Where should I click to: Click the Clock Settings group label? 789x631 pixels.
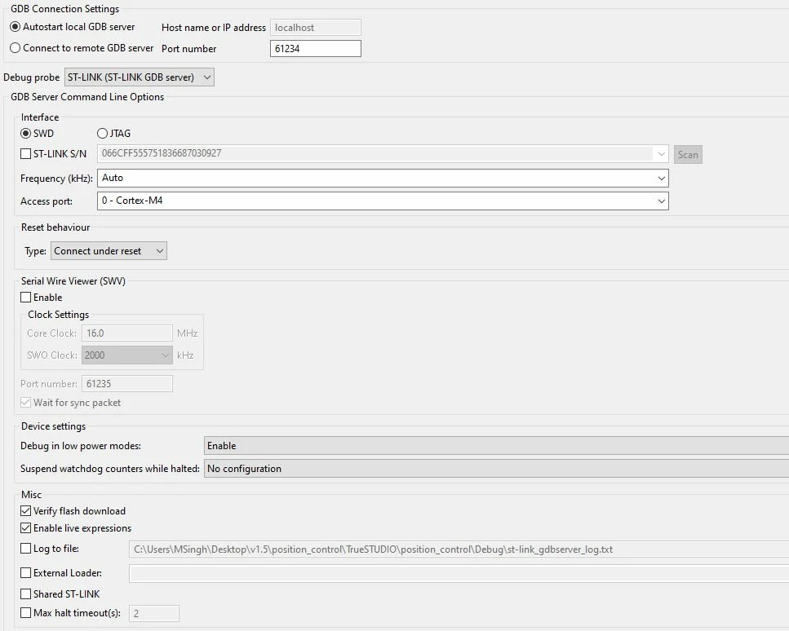tap(59, 315)
